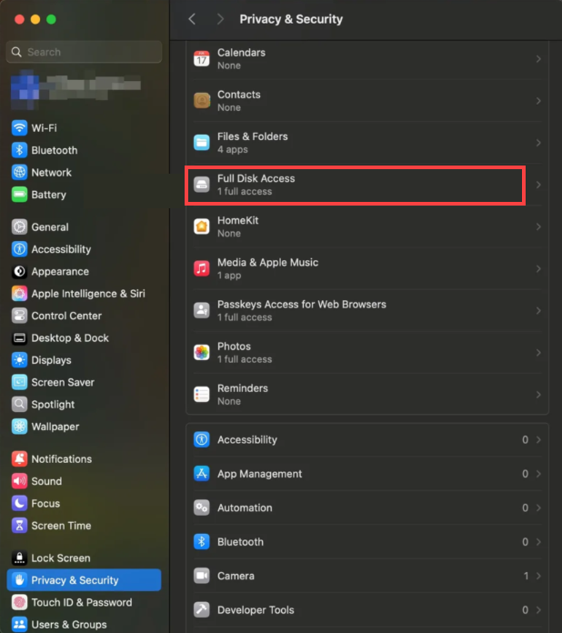Open the Bluetooth privacy row in main panel
This screenshot has width=562, height=633.
(x=367, y=542)
